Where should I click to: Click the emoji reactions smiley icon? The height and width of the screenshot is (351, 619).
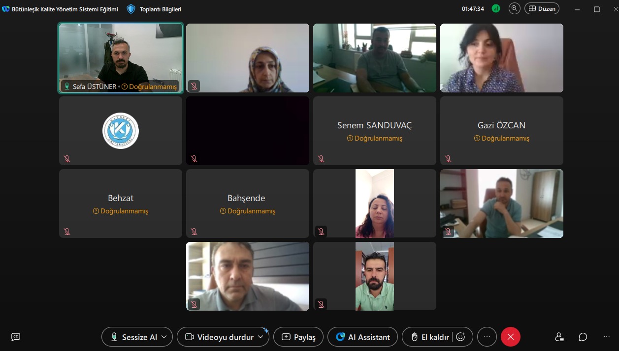tap(461, 337)
